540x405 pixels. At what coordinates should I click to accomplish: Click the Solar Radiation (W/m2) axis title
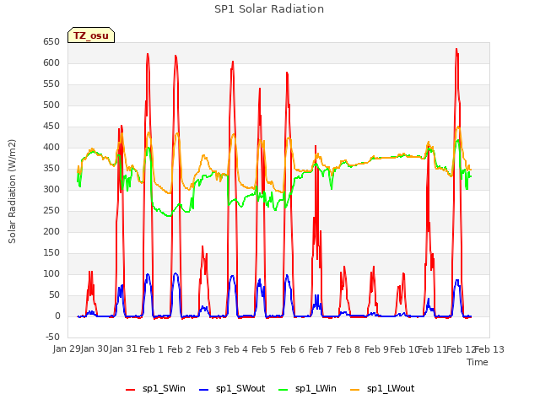12,192
